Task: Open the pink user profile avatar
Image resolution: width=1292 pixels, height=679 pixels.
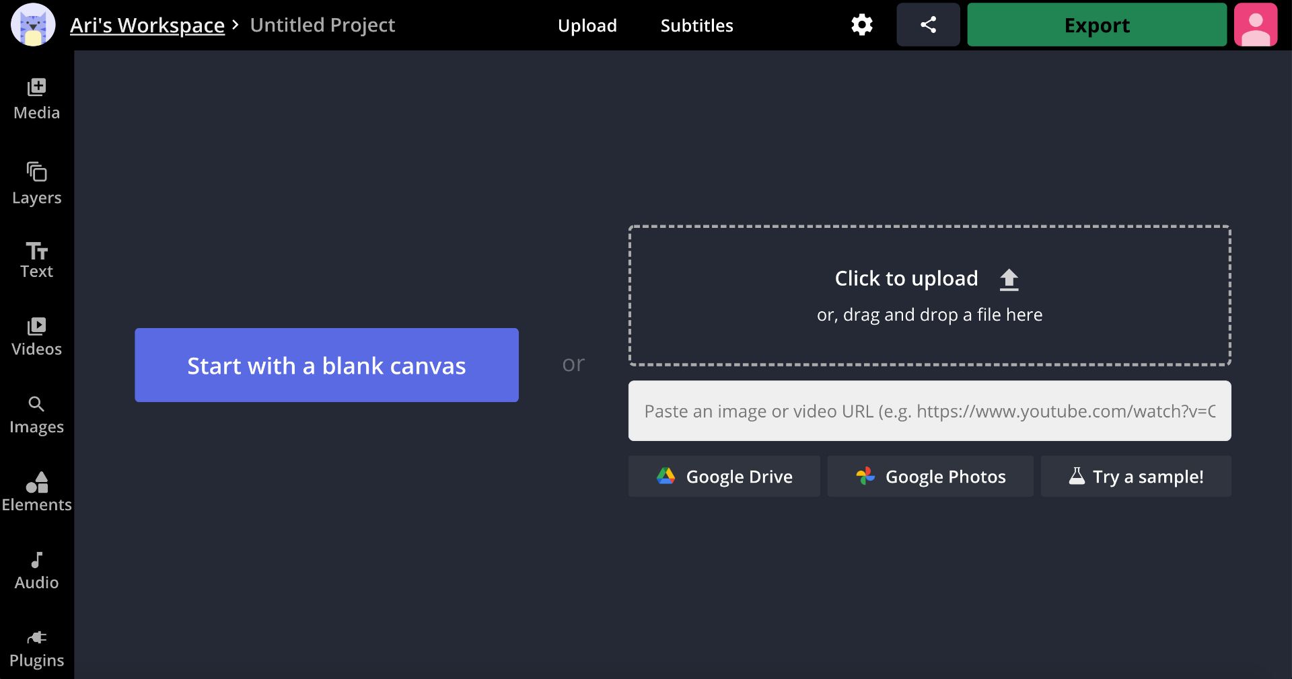Action: point(1255,25)
